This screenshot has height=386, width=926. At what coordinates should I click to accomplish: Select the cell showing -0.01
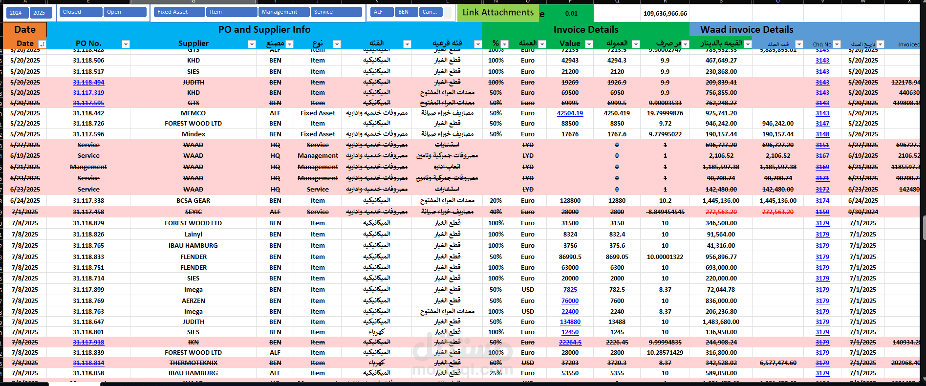tap(570, 13)
